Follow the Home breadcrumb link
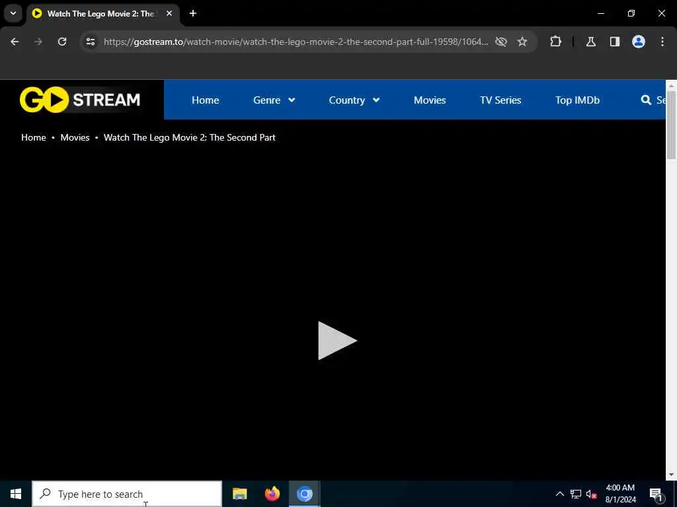Image resolution: width=677 pixels, height=507 pixels. click(33, 137)
